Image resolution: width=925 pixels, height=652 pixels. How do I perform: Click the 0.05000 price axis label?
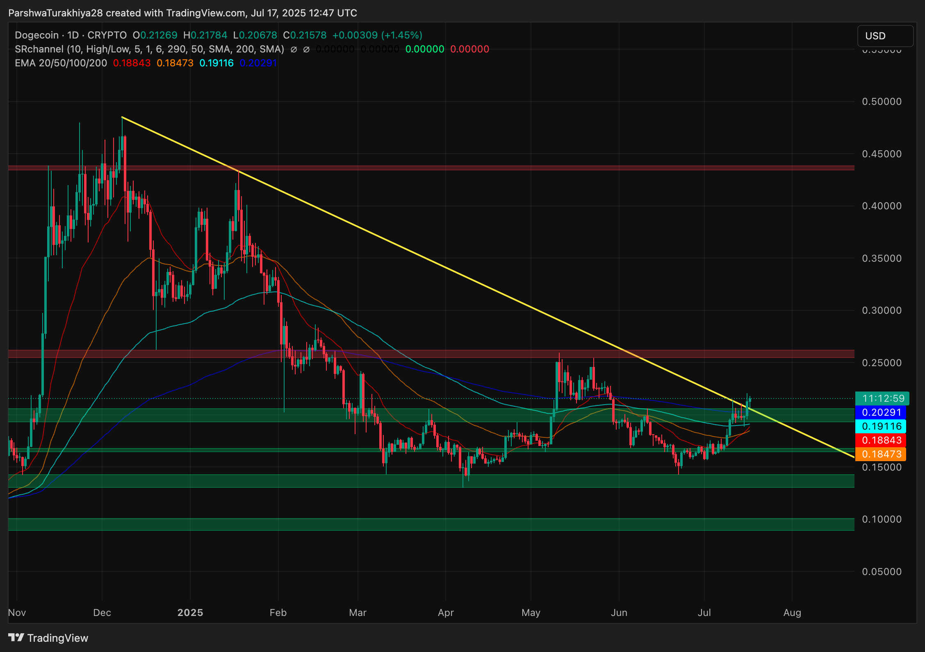(x=882, y=572)
